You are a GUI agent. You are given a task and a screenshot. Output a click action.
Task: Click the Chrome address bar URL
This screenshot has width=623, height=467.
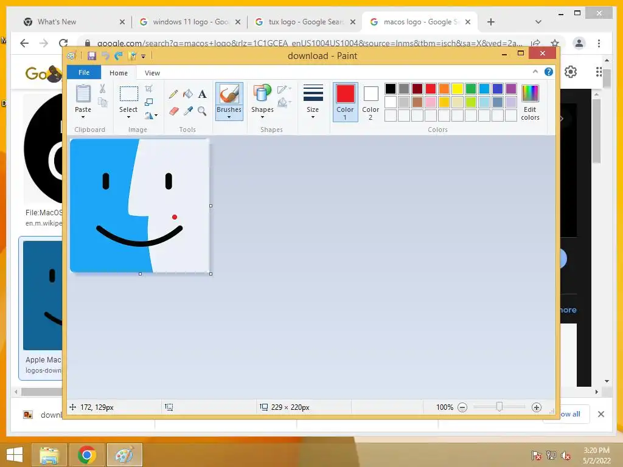coord(310,43)
